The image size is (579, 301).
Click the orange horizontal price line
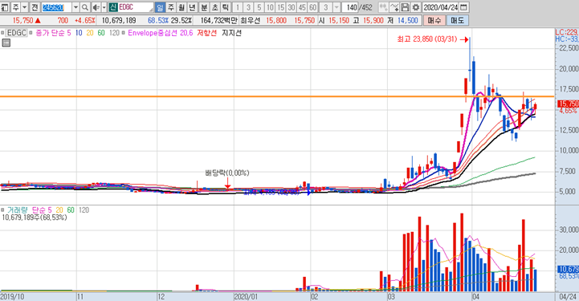pyautogui.click(x=277, y=96)
